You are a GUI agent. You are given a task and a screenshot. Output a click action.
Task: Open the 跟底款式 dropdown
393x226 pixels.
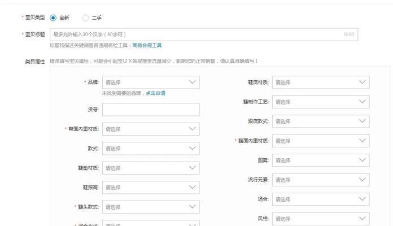[321, 121]
